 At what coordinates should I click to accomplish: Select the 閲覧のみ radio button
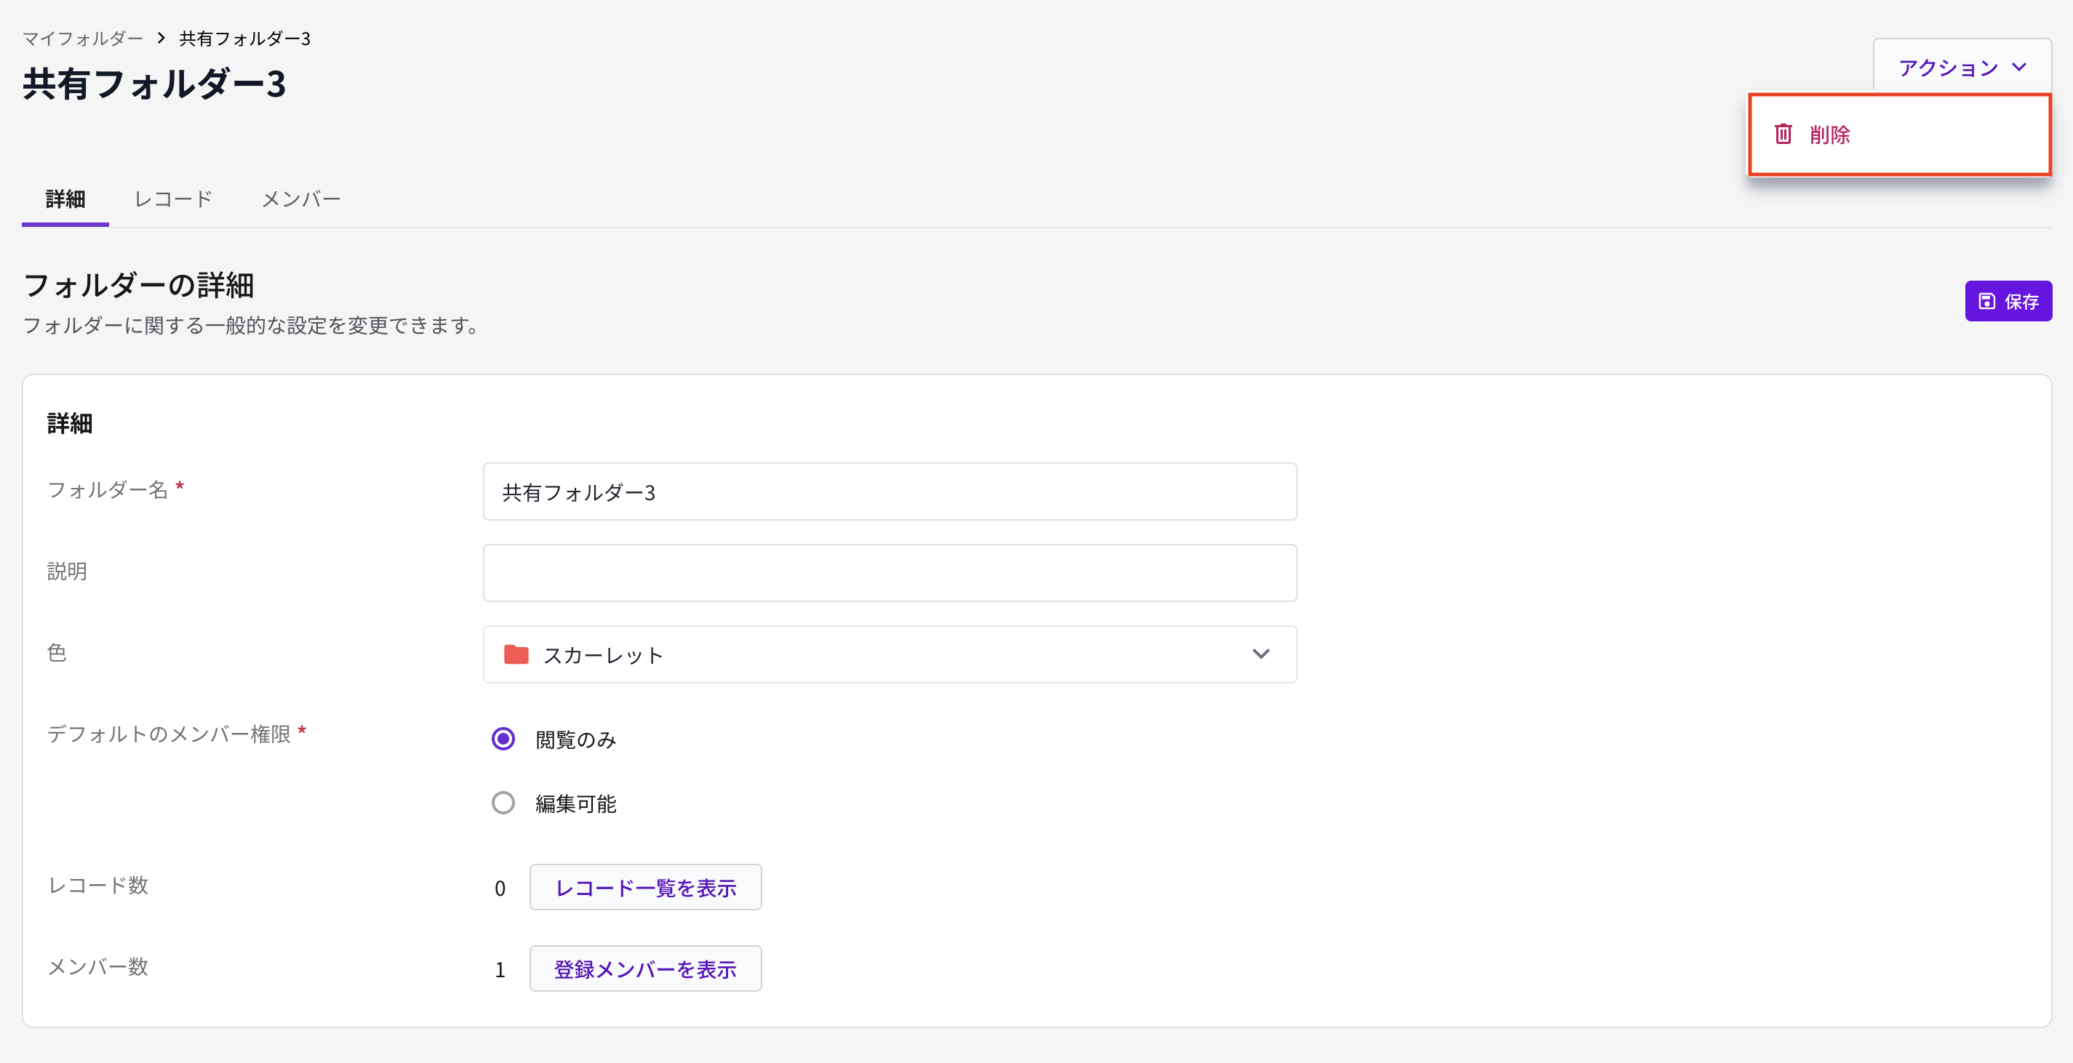[x=503, y=739]
